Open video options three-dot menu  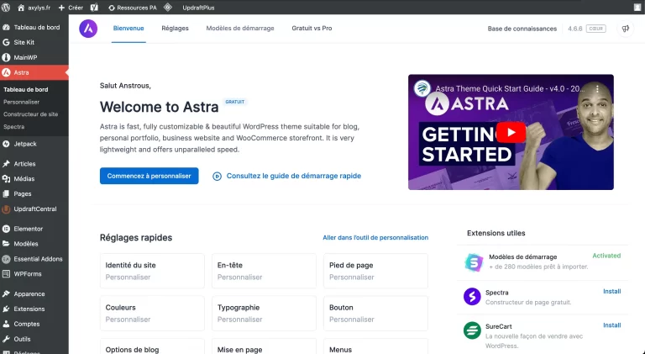click(x=597, y=88)
